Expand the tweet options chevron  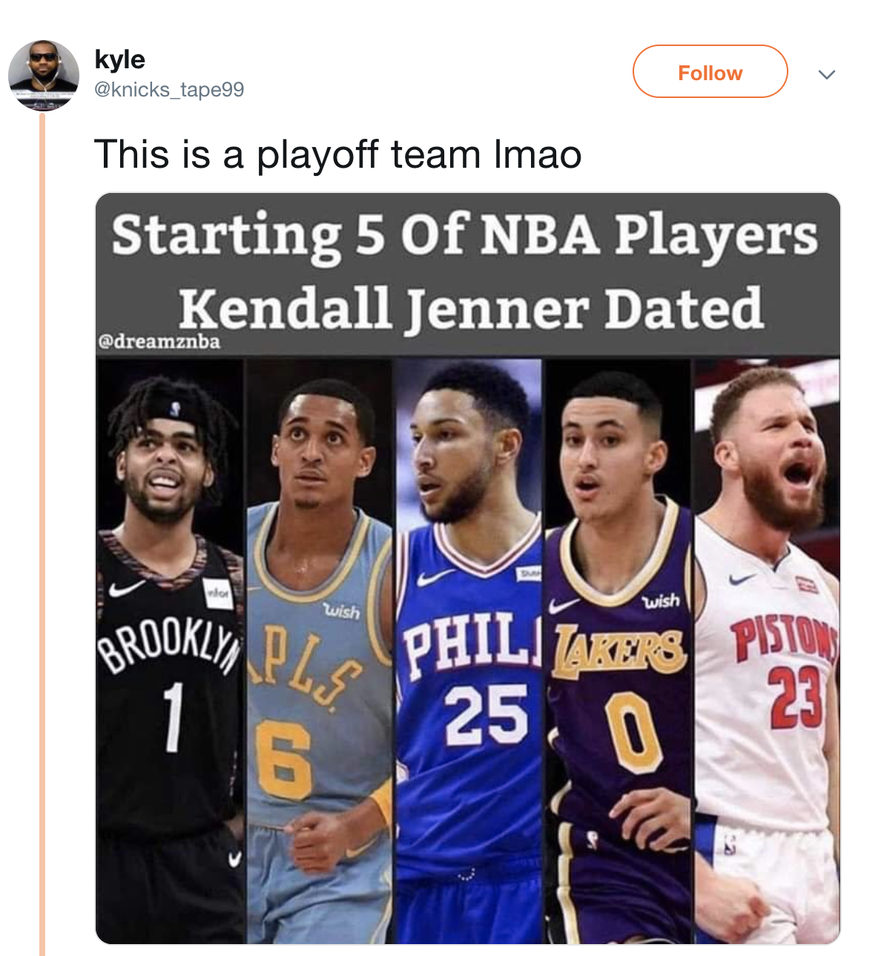pyautogui.click(x=826, y=73)
